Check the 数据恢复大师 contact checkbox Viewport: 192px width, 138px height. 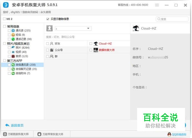91,50
